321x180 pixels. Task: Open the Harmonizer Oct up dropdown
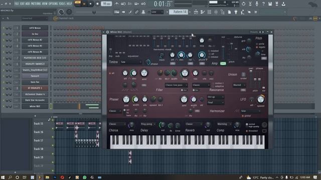(215, 97)
